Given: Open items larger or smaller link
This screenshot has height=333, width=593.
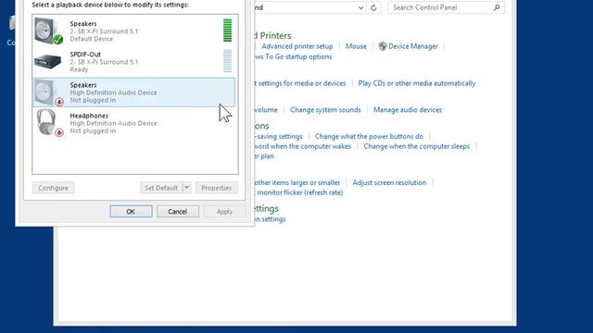Looking at the screenshot, I should pyautogui.click(x=297, y=182).
